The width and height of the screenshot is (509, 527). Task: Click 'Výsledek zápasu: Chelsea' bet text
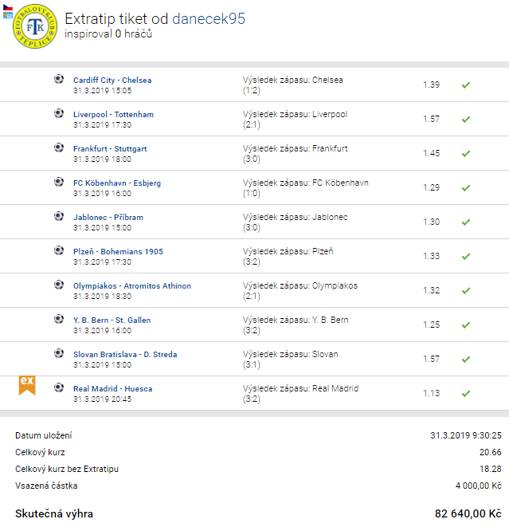[x=293, y=80]
